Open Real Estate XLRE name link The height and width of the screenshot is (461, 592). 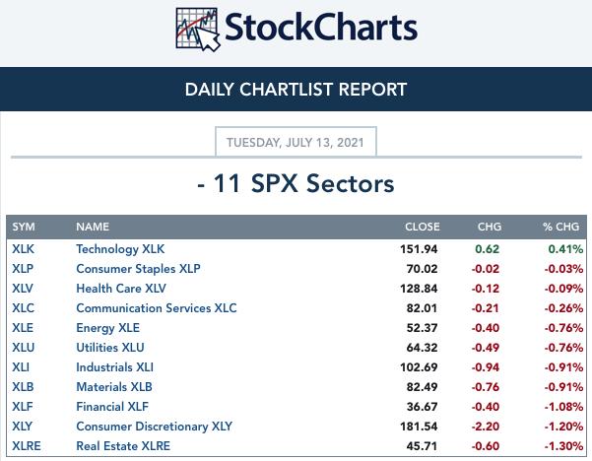point(123,446)
